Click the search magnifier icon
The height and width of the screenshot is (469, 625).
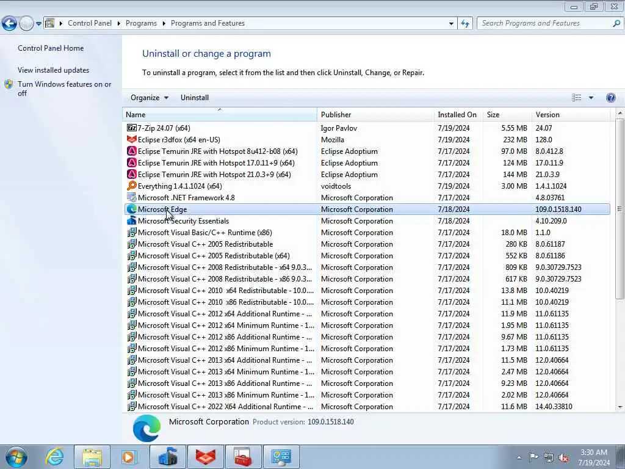(x=616, y=24)
